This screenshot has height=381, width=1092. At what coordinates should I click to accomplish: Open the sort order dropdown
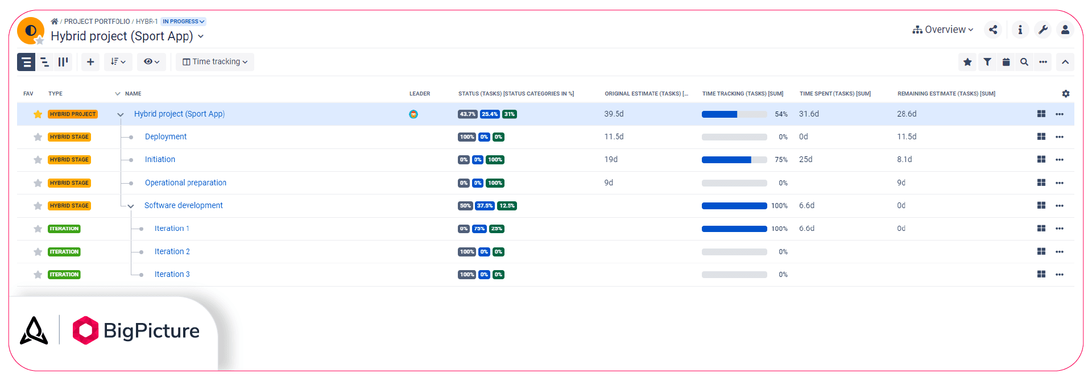[118, 62]
